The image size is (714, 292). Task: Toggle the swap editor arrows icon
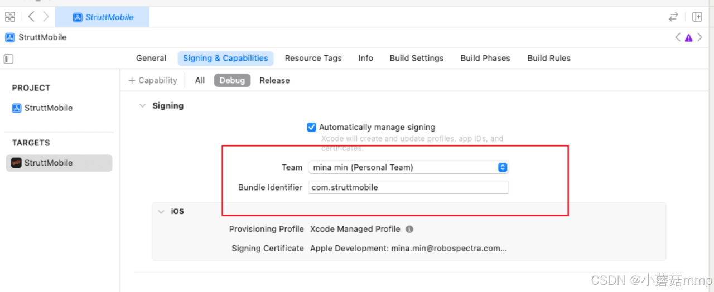(x=673, y=17)
